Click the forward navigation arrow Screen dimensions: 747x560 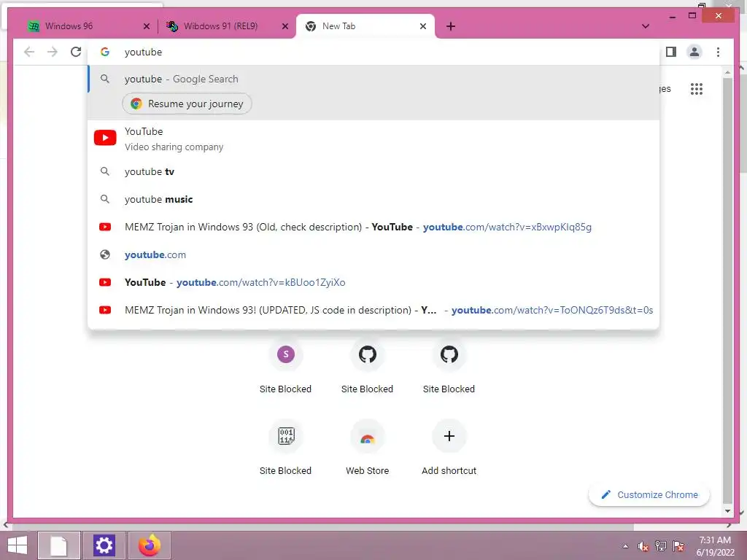point(53,52)
